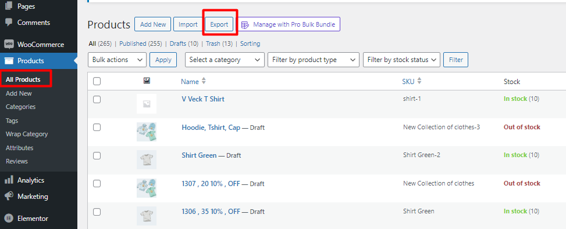The image size is (566, 229).
Task: Open Shirt Green product thumbnail
Action: 147,159
